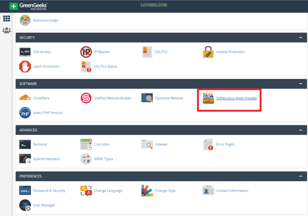
Task: Open the Resource Usage link
Action: tap(46, 20)
